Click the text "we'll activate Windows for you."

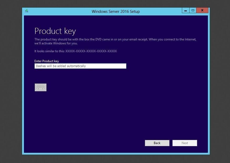[56, 43]
